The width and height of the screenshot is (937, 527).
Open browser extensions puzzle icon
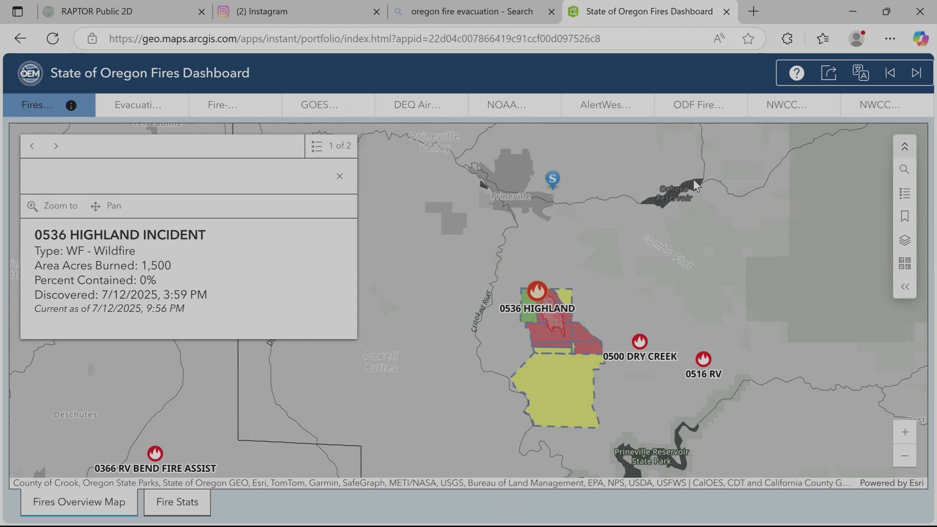(787, 39)
